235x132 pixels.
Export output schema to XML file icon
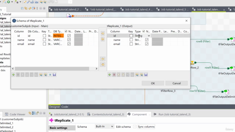(x=141, y=75)
